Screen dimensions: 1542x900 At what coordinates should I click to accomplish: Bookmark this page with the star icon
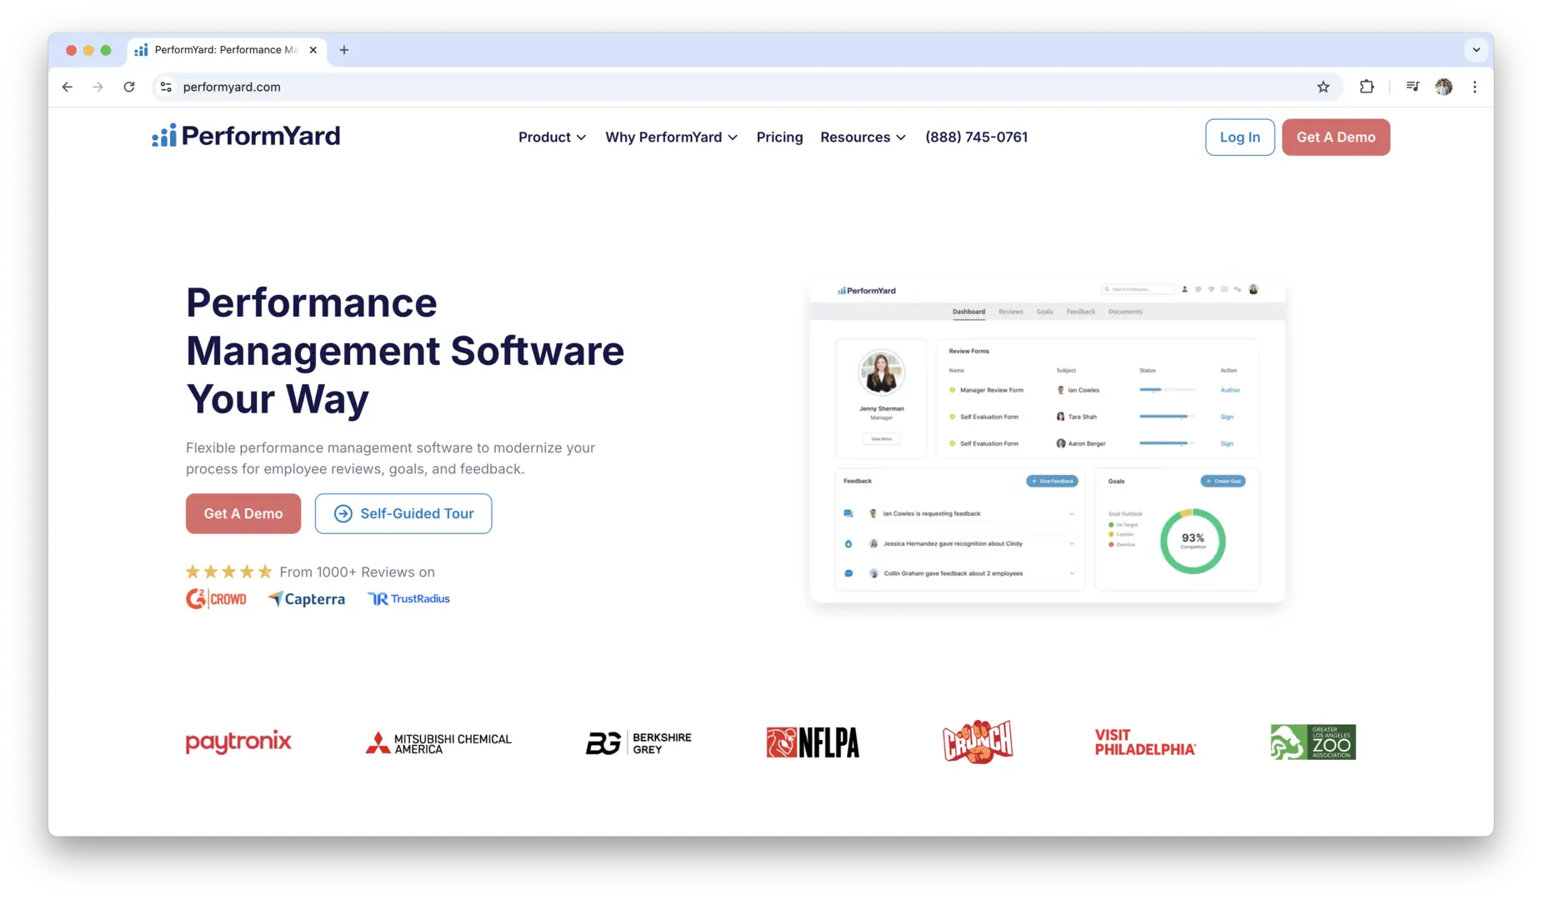(1323, 87)
